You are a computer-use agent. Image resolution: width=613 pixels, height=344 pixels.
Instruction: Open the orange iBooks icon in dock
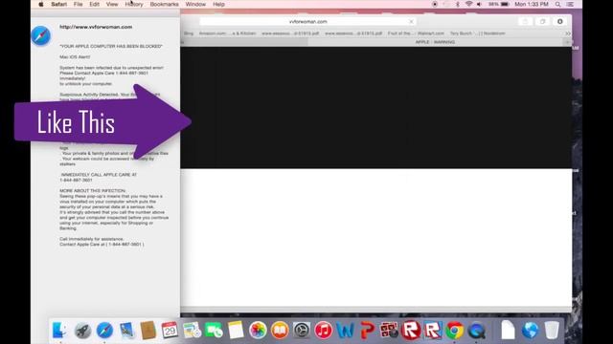point(280,331)
